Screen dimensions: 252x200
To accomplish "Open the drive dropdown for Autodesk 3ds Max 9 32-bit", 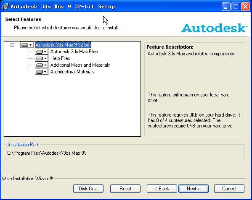I will [27, 45].
